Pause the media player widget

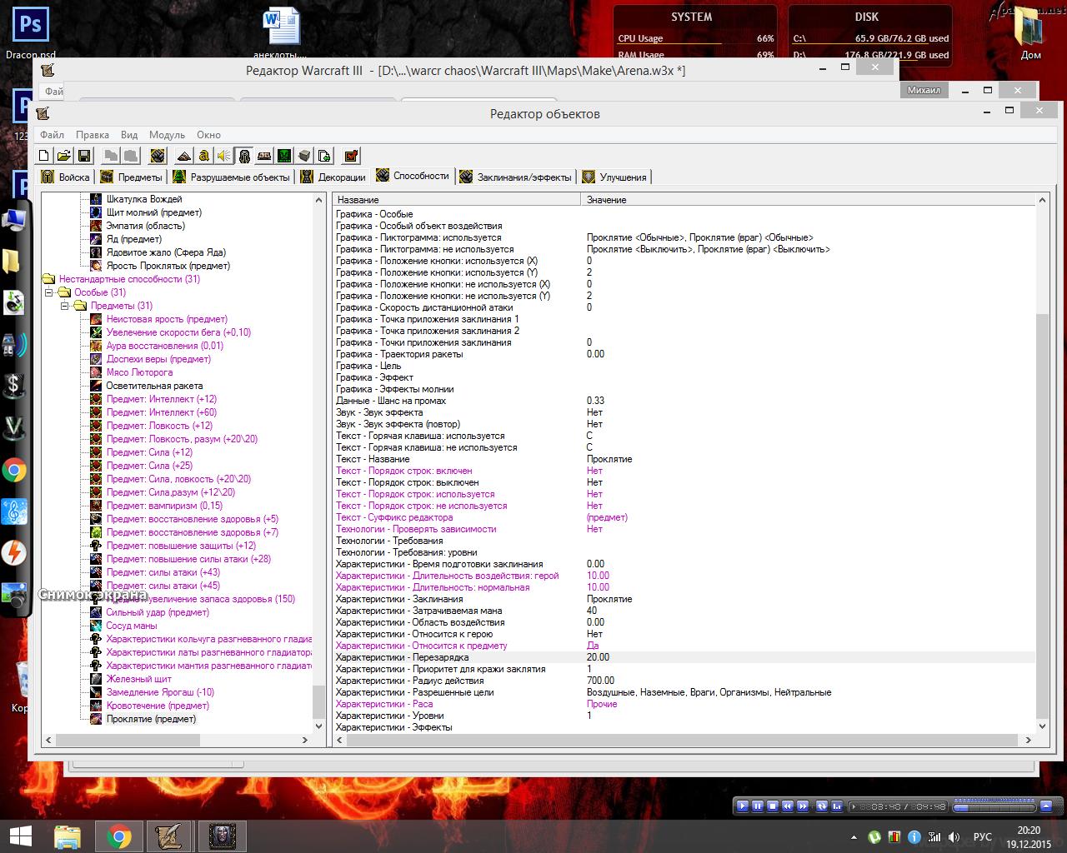tap(758, 806)
